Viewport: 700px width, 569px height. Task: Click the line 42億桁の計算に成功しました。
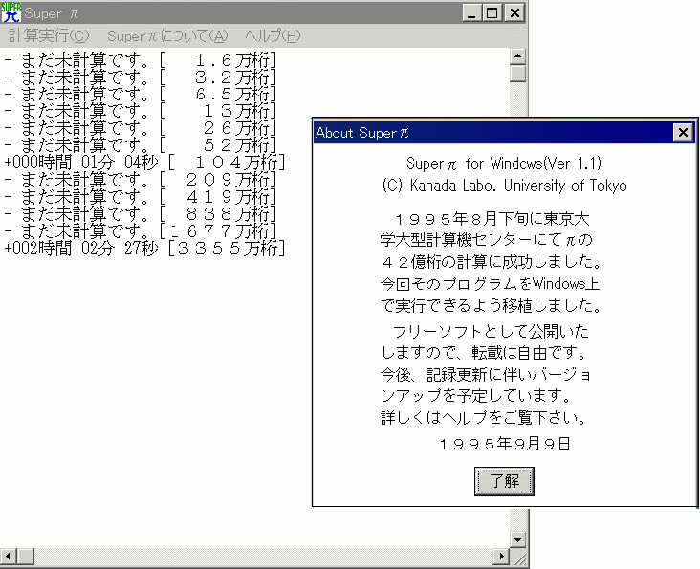click(x=492, y=262)
